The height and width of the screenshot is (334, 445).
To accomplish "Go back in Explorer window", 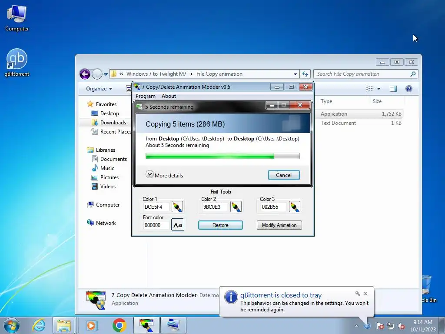I will click(85, 74).
